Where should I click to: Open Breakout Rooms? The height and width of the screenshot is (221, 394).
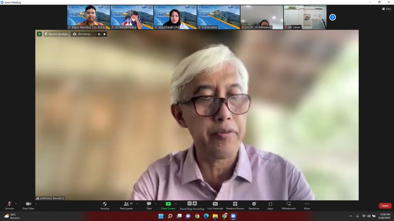coord(235,206)
